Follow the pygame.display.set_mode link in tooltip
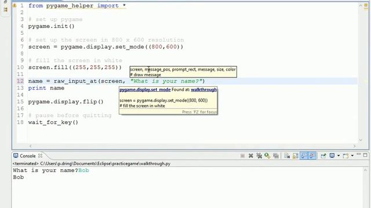Screen dimensions: 371x208 click(x=145, y=90)
